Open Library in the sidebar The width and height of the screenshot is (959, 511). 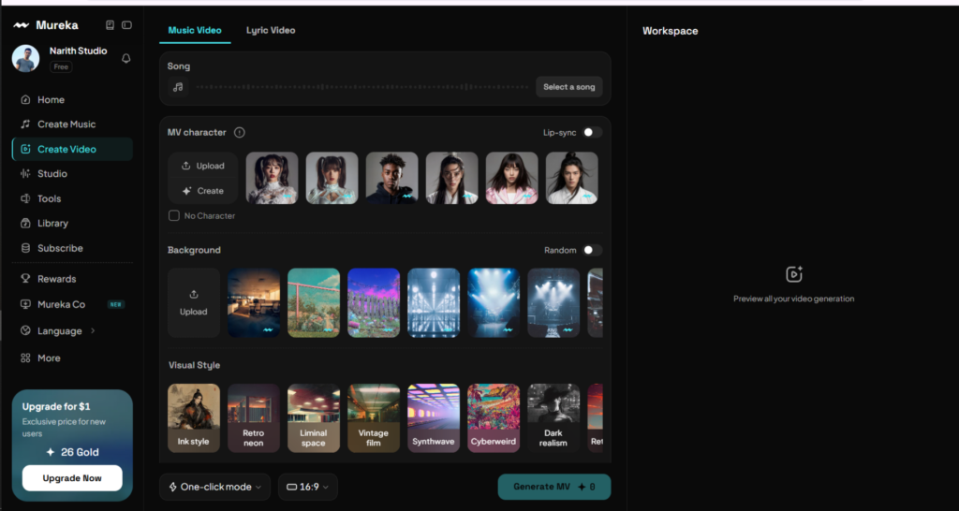(x=72, y=223)
